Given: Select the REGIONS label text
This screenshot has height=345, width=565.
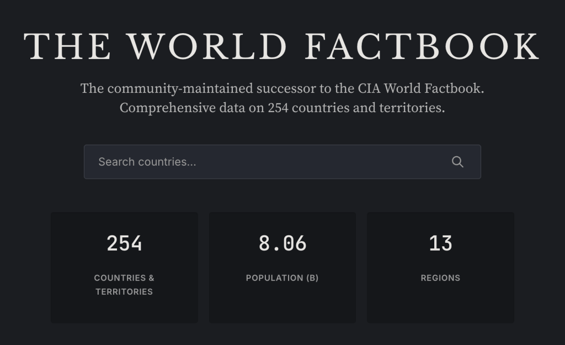Looking at the screenshot, I should click(440, 278).
